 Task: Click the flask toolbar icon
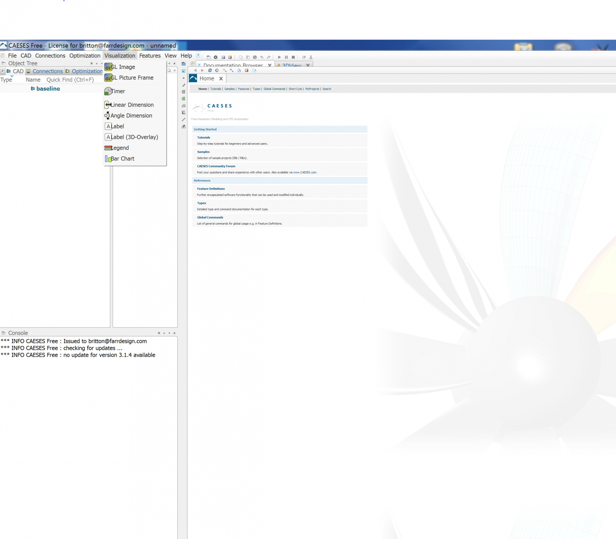pos(311,57)
